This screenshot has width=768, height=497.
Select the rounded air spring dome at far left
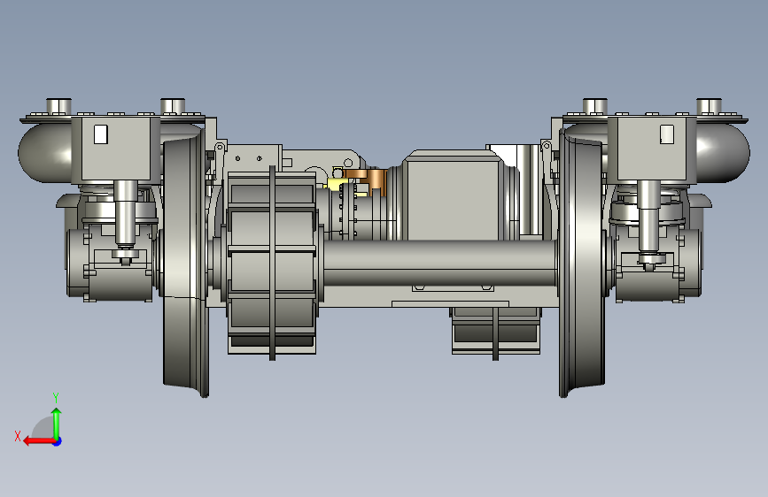tap(44, 153)
